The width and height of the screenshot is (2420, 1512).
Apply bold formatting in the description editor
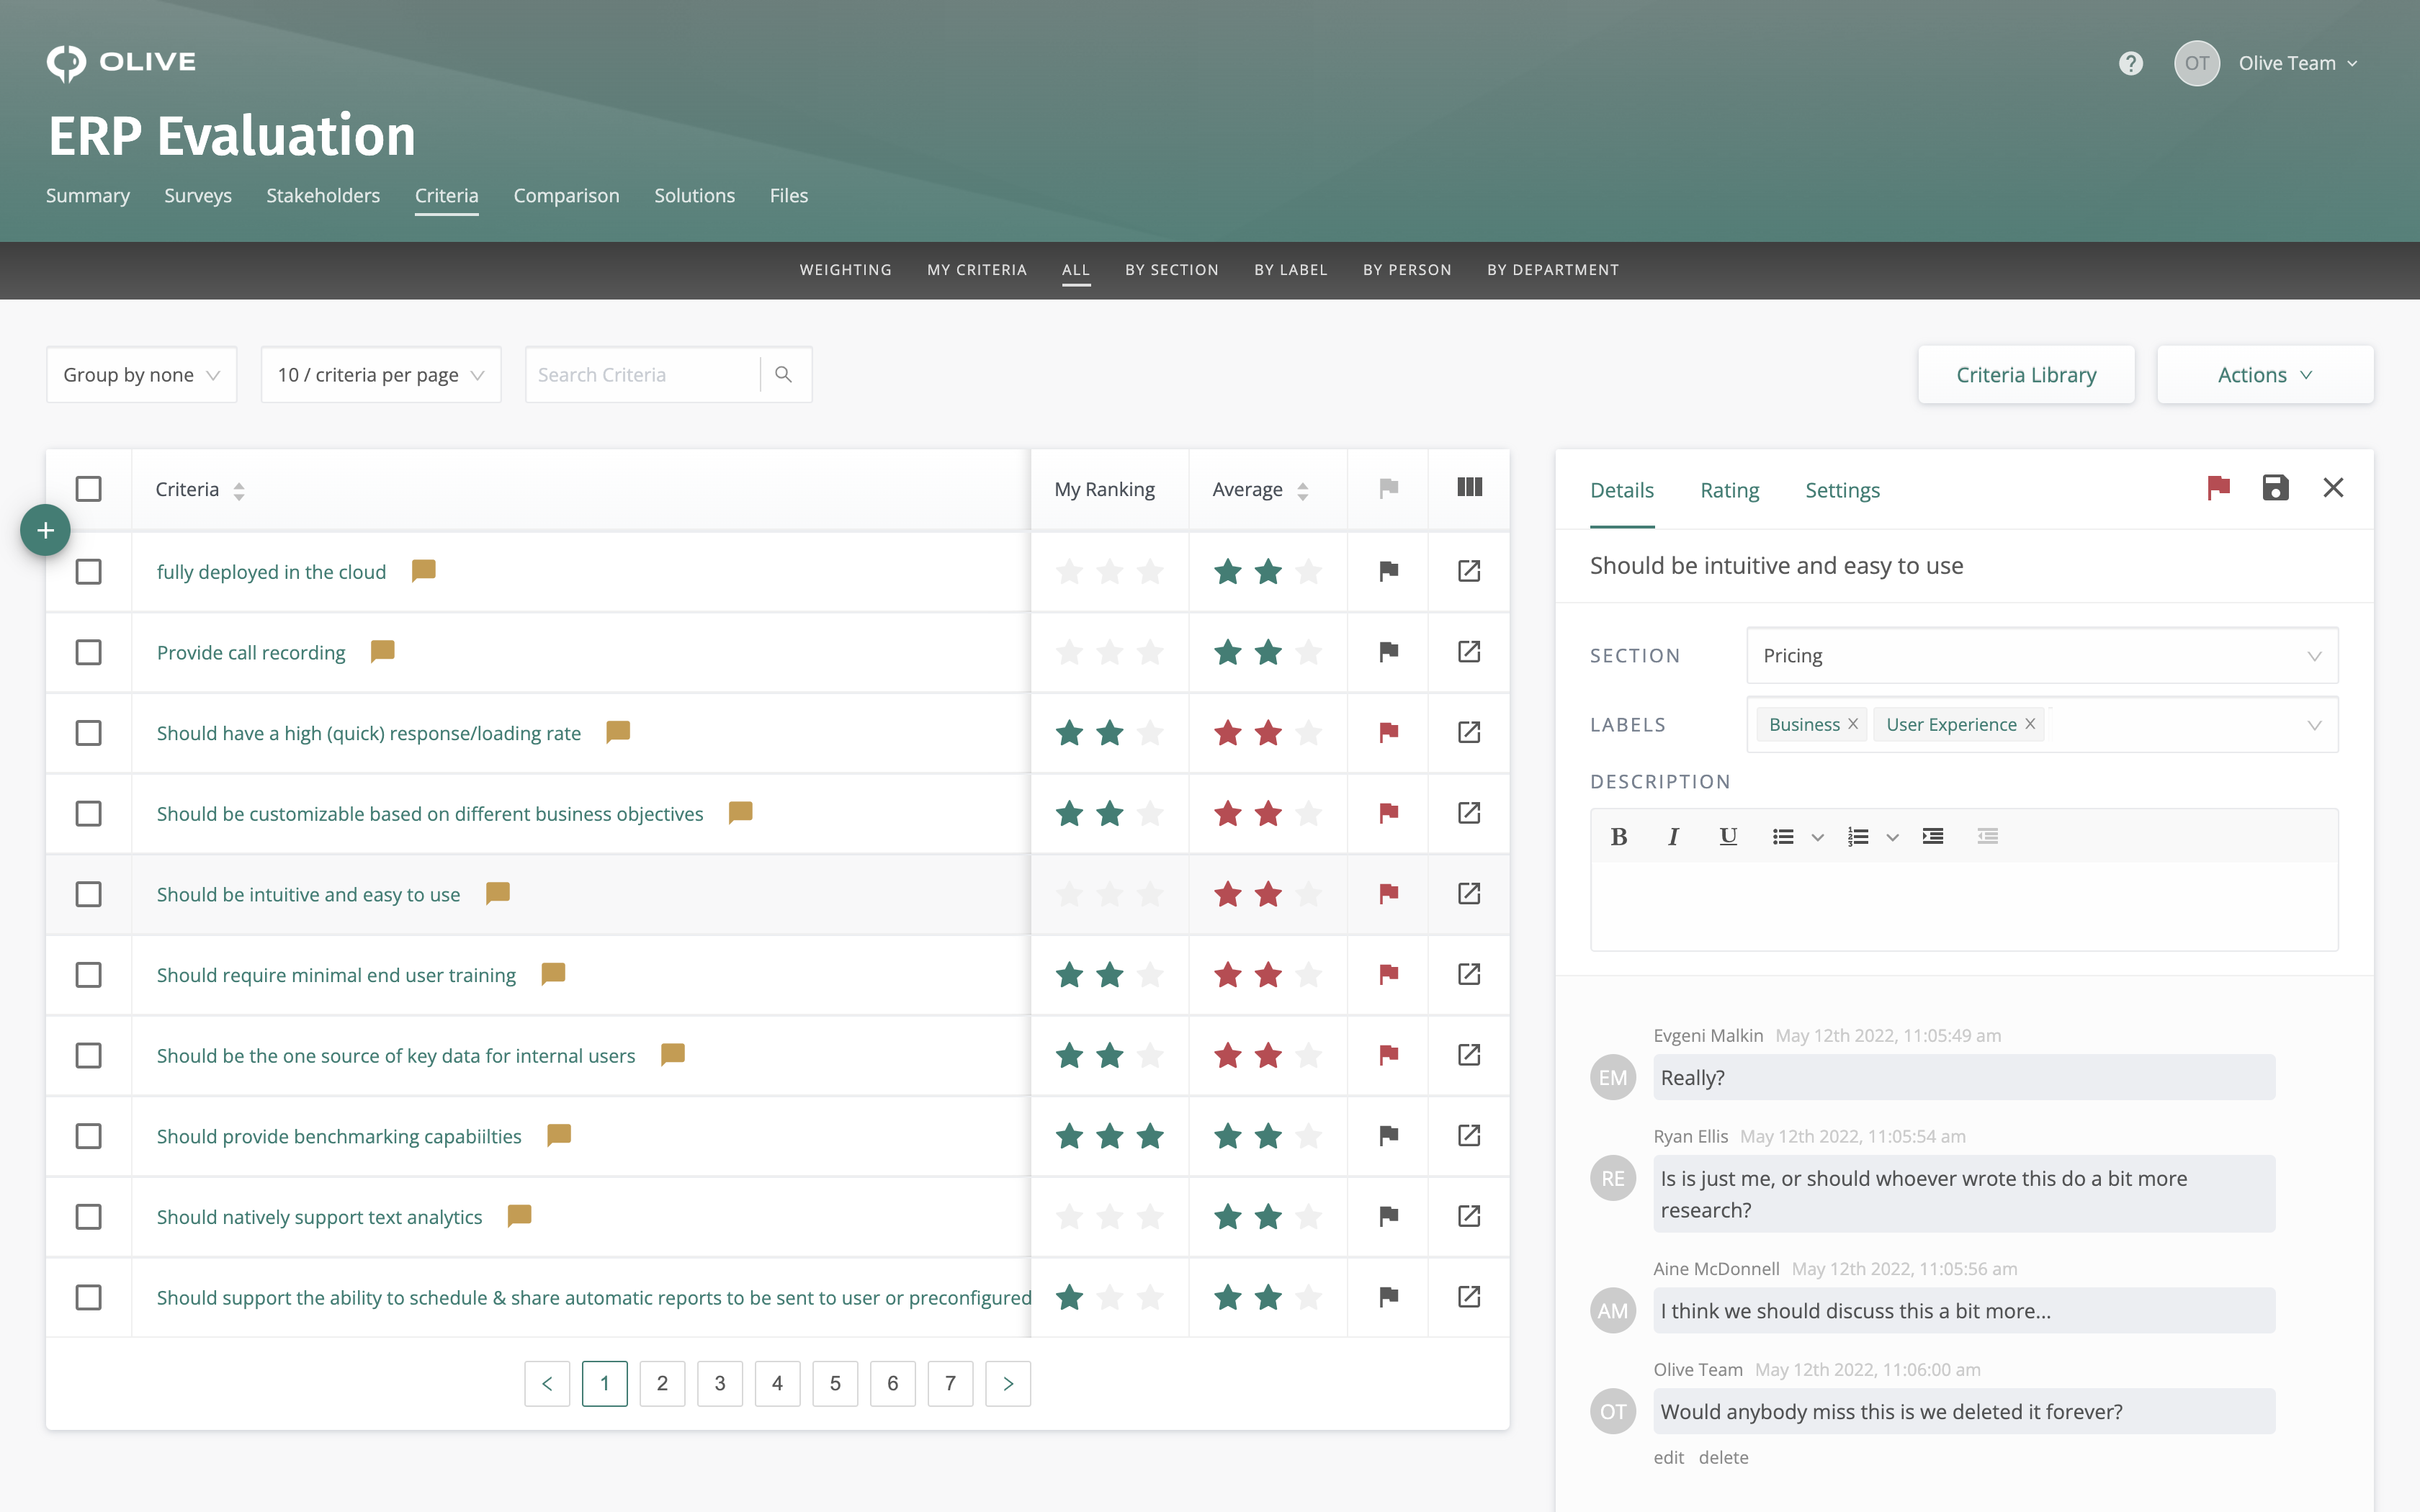coord(1619,836)
